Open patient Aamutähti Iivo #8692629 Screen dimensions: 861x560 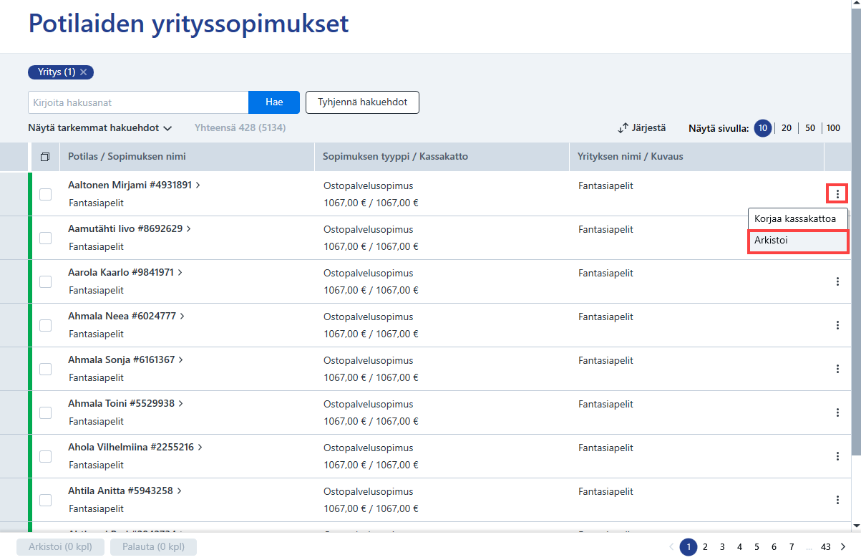[130, 228]
